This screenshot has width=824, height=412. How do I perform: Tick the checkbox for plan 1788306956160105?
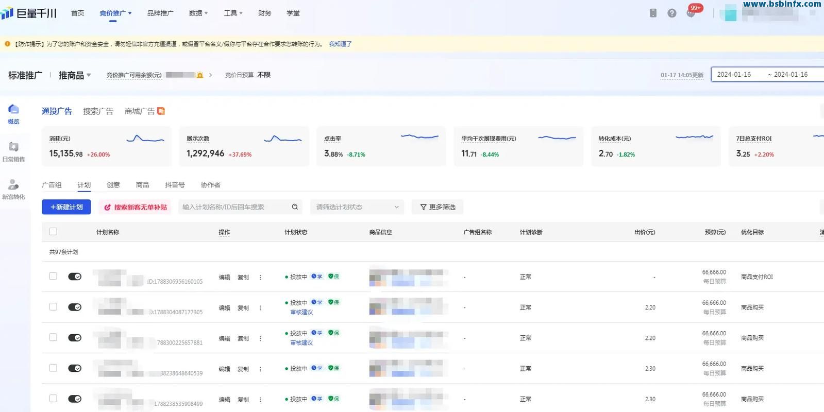click(x=53, y=276)
